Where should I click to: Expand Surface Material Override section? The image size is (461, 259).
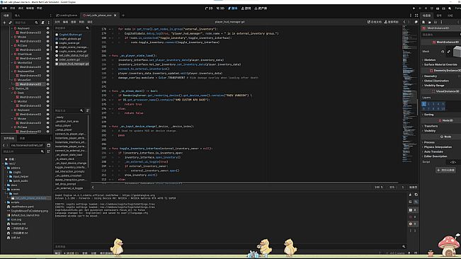[440, 64]
